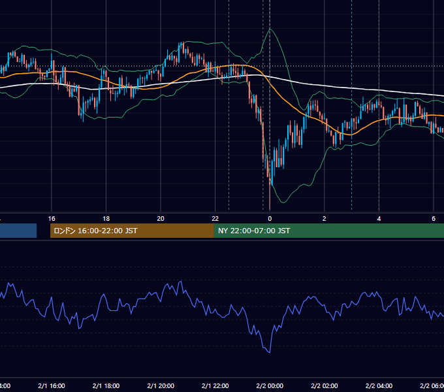Click the 2/2 02:00 date label

pos(325,385)
